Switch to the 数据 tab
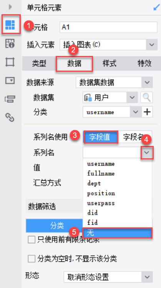 [74, 64]
